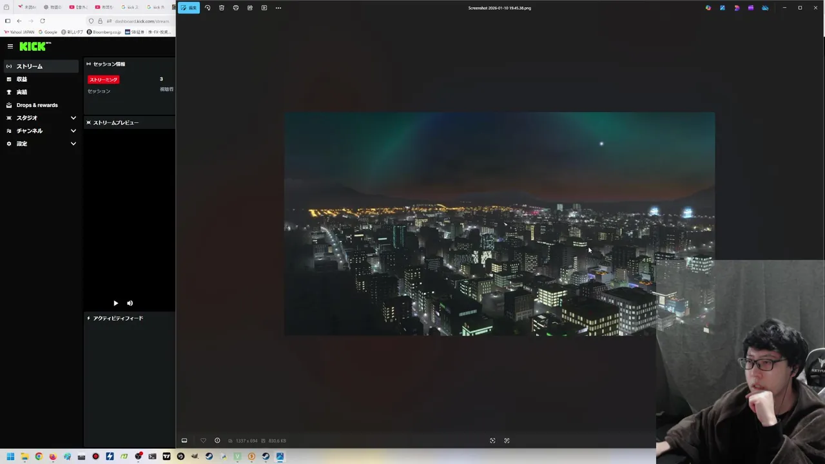825x464 pixels.
Task: Print the image from Photos toolbar
Action: tap(236, 8)
